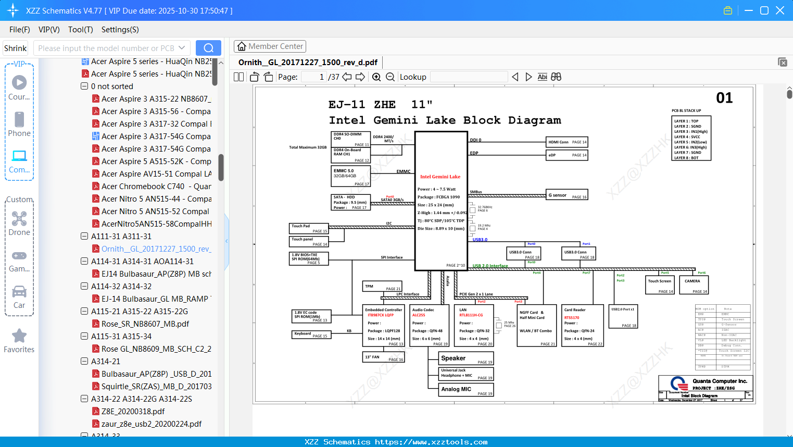Open the Drone category in sidebar

point(19,223)
